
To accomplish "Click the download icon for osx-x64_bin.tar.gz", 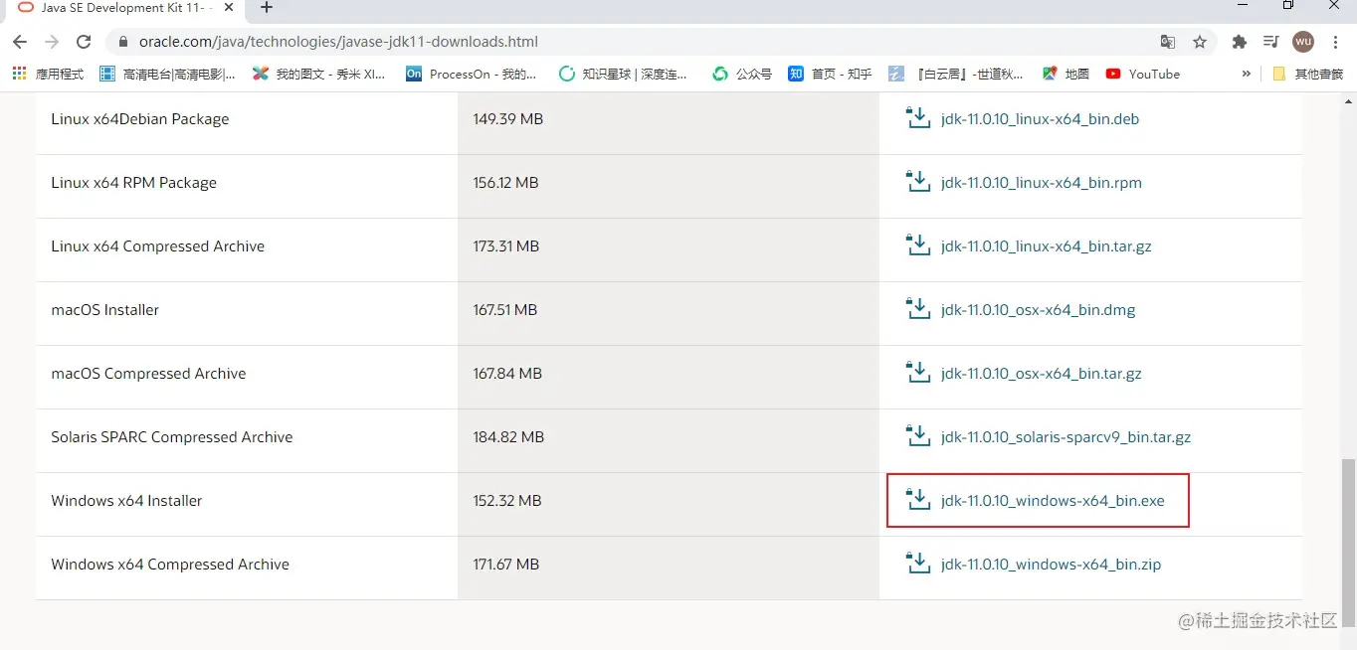I will point(917,373).
